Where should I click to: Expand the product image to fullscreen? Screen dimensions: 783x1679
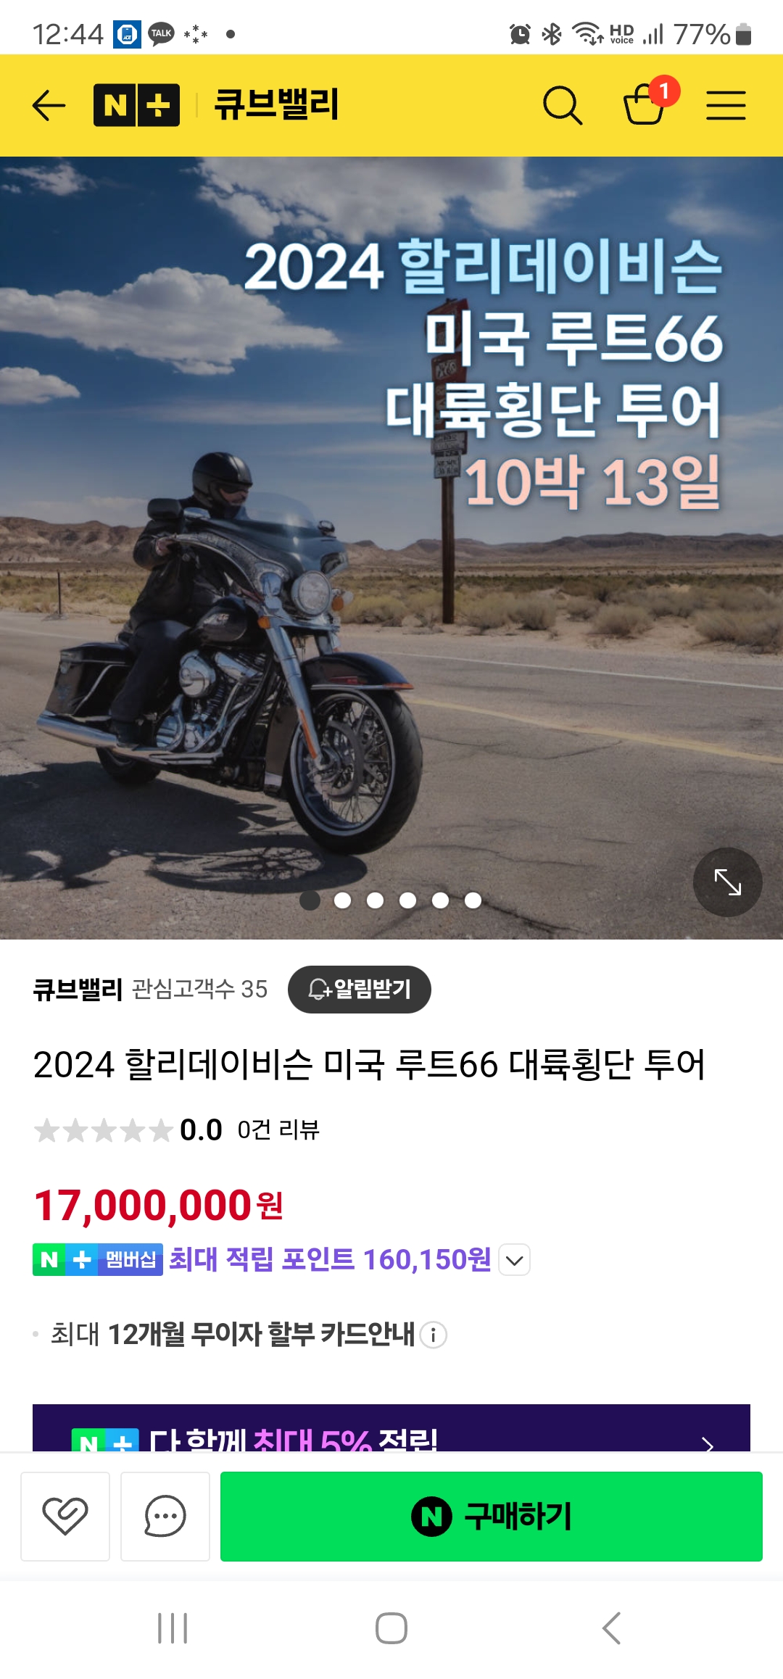[x=727, y=882]
